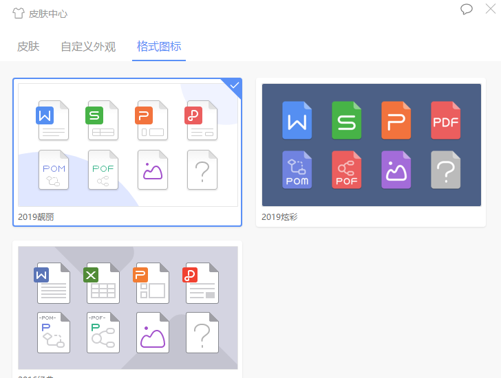Screen dimensions: 501x378
Task: Select the 格式图标 tab
Action: tap(159, 47)
